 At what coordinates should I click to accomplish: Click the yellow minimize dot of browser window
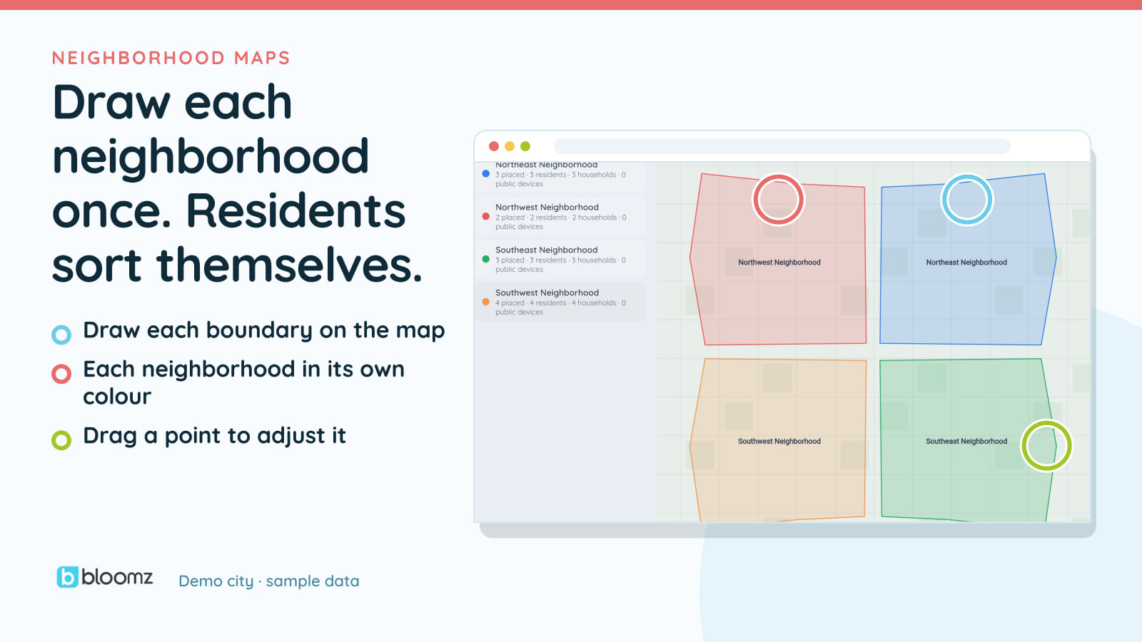click(x=510, y=146)
